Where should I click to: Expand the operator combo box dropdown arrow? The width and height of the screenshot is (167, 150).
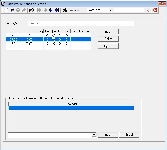pyautogui.click(x=94, y=135)
